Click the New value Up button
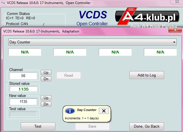The height and width of the screenshot is (132, 183). 46,98
